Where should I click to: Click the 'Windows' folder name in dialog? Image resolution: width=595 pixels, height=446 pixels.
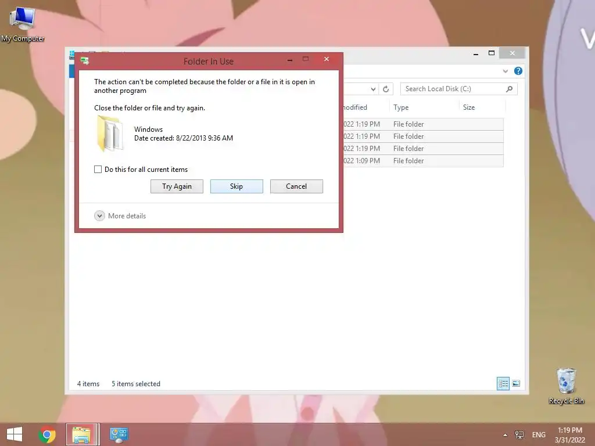148,130
